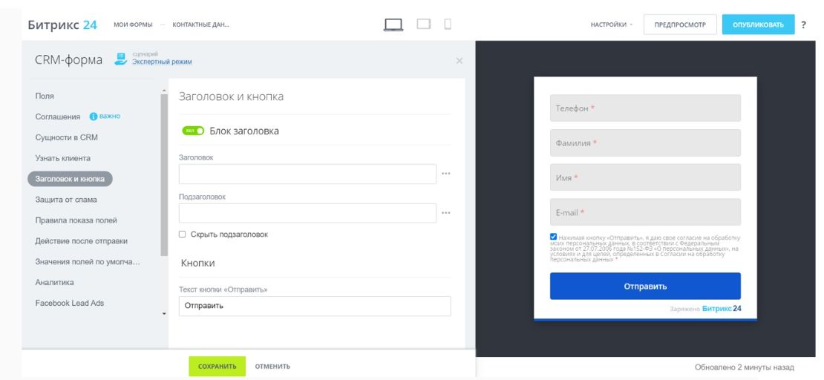Screen dimensions: 824x380
Task: Click the blue info icon beside Соглашения
Action: [x=94, y=117]
